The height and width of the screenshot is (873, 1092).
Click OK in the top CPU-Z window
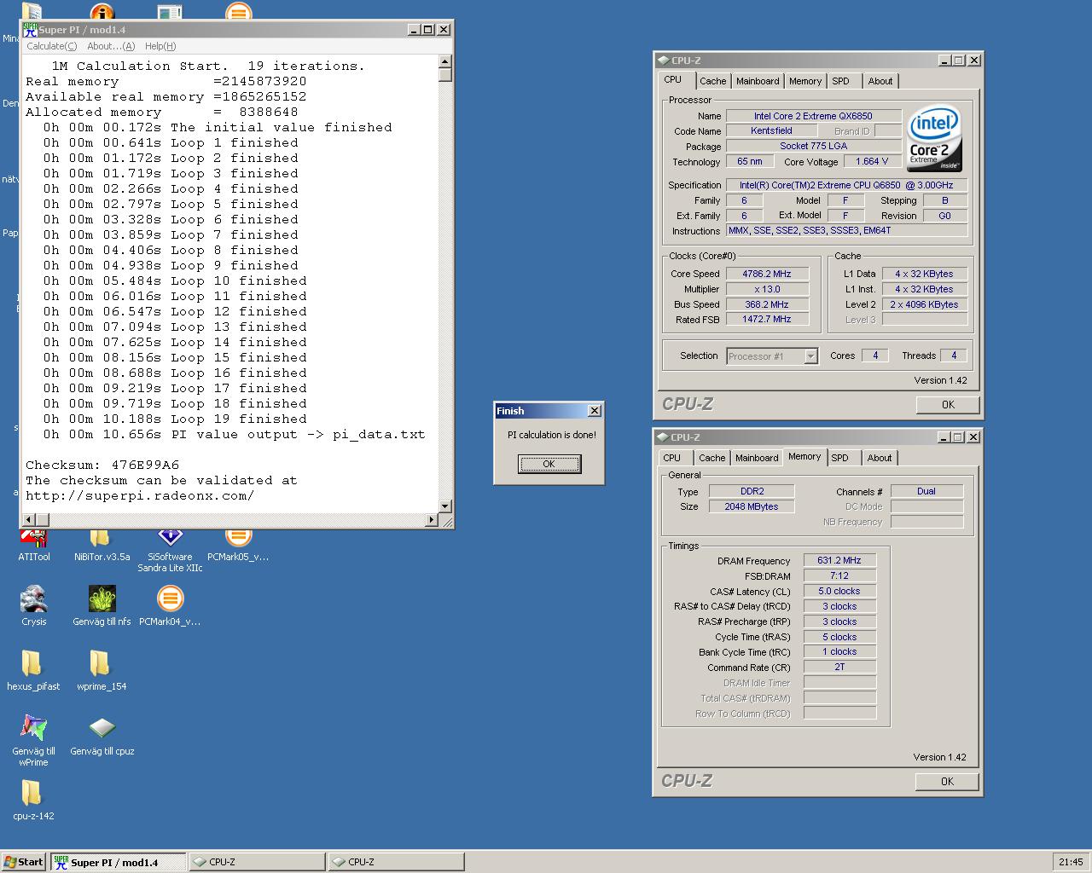click(948, 405)
